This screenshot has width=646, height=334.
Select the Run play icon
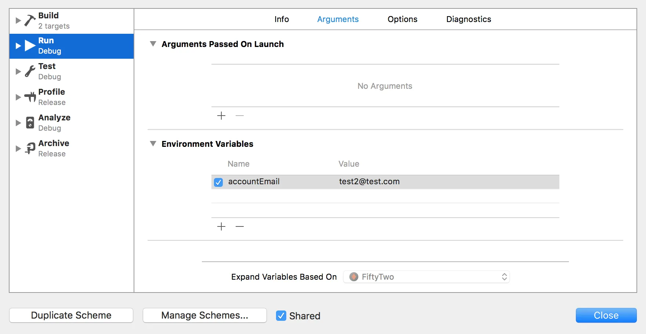30,46
